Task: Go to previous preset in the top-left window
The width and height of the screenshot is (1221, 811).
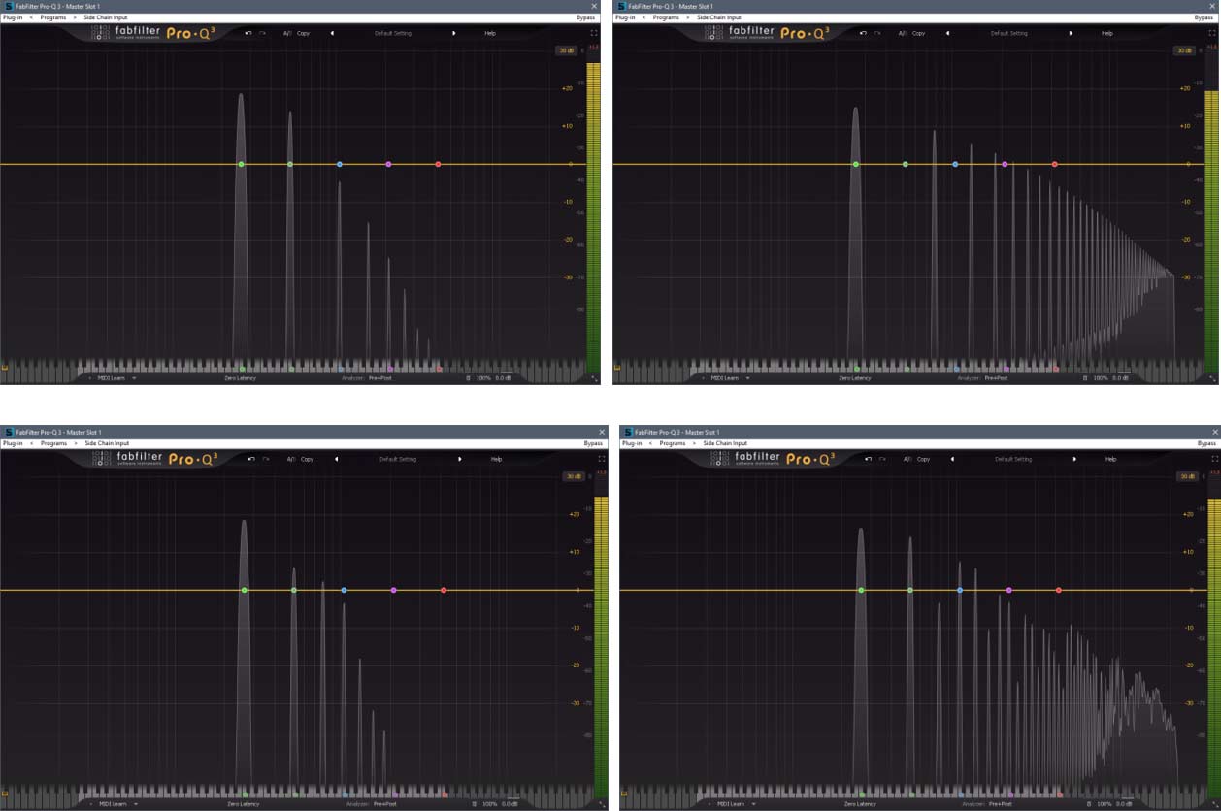Action: click(x=332, y=33)
